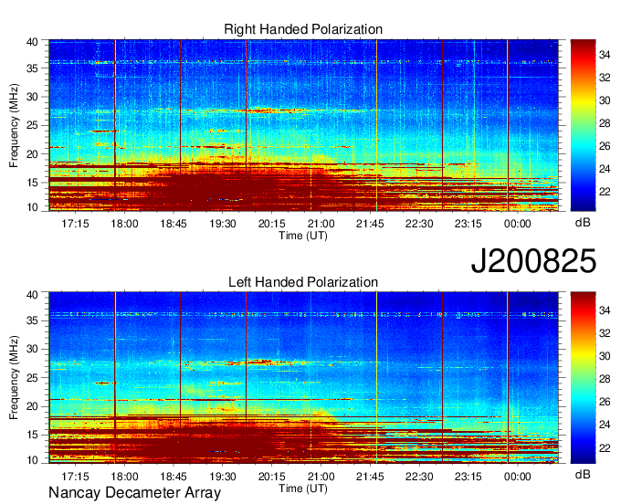621x504 pixels.
Task: Click the 28 dB value on lower color bar
Action: click(x=605, y=379)
